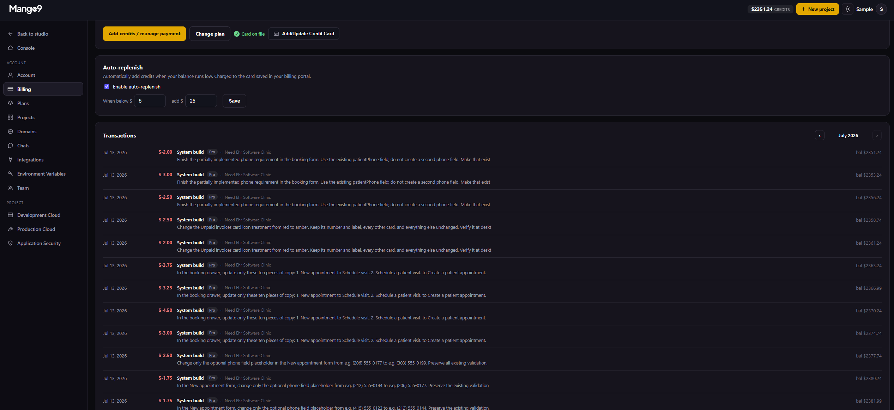Click the $-4.50 transaction amount
Image resolution: width=894 pixels, height=410 pixels.
point(165,310)
